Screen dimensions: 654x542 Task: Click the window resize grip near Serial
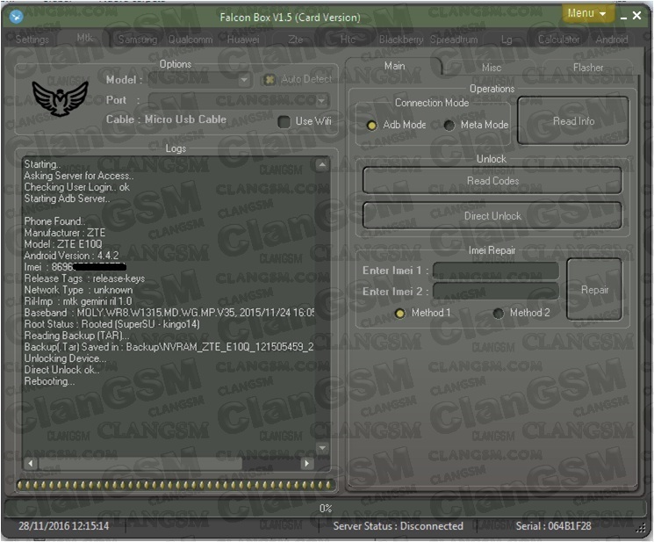(641, 529)
